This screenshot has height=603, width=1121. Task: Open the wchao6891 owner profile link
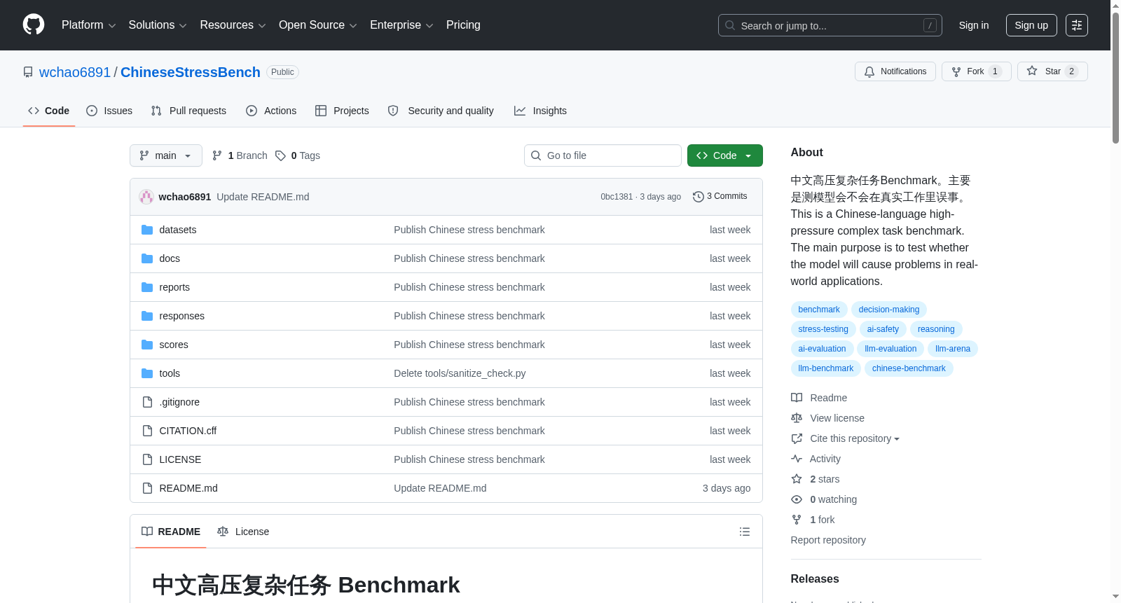75,72
